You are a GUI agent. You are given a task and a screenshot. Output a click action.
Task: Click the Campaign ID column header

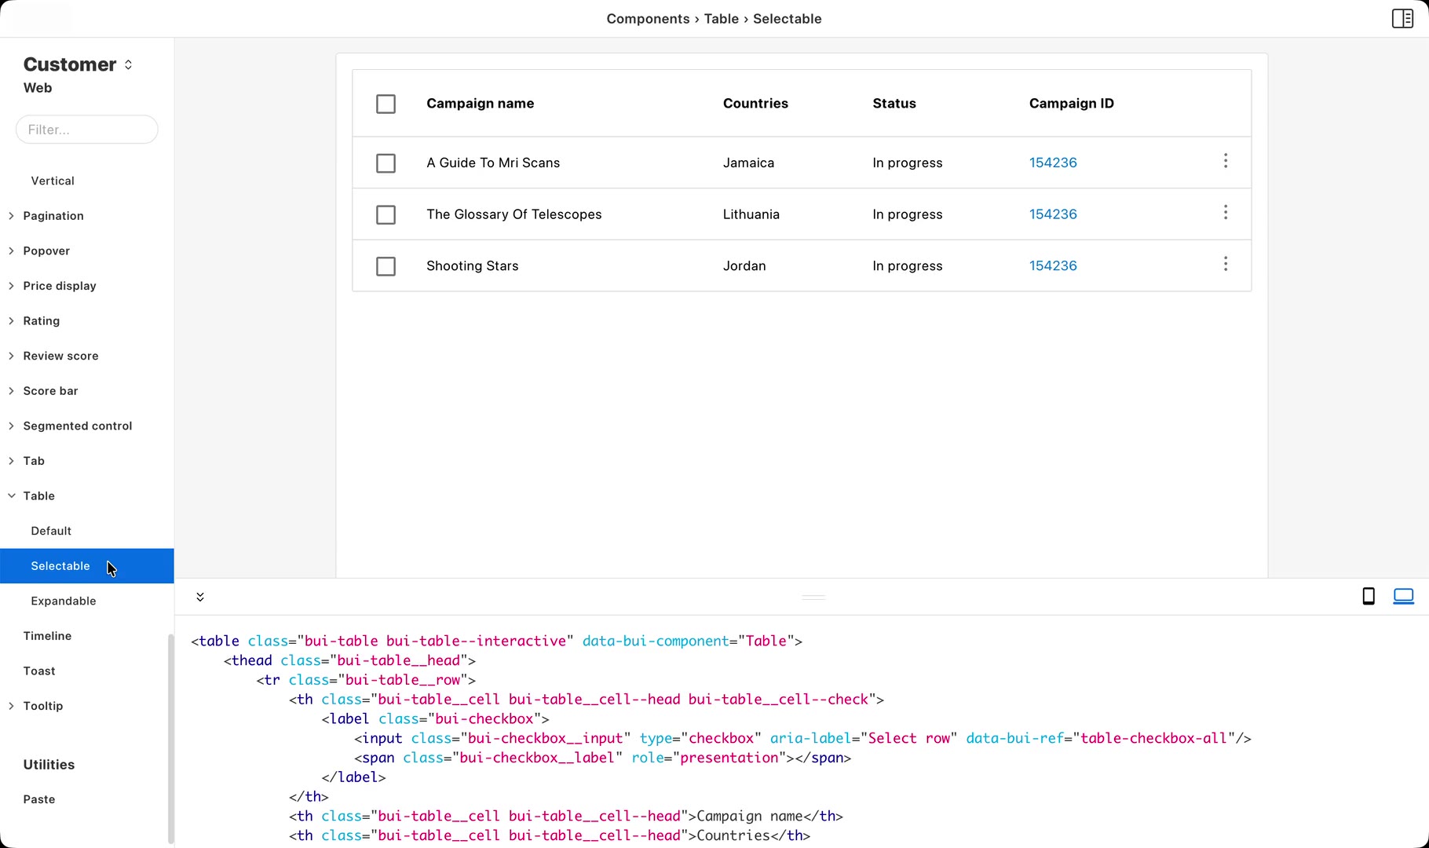click(1071, 104)
